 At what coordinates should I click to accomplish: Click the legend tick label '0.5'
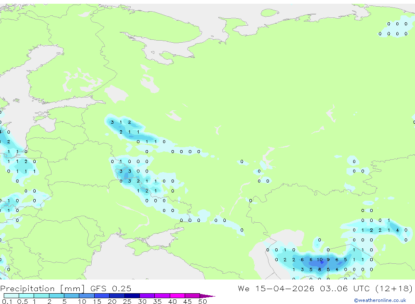pos(22,302)
